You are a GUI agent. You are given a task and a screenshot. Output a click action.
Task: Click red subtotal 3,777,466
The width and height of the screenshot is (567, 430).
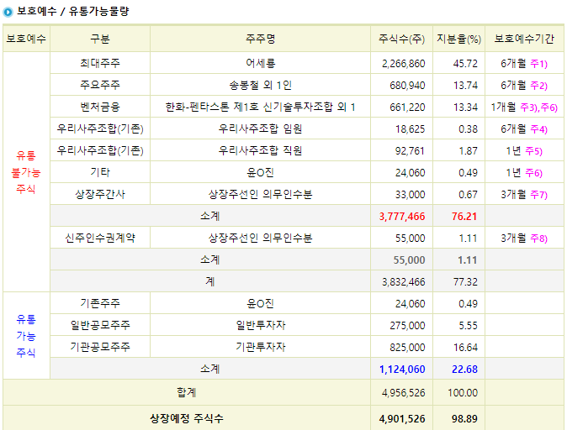click(x=402, y=217)
